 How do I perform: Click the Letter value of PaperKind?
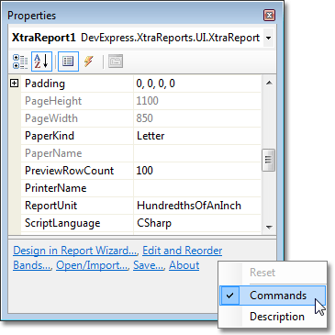pos(151,136)
